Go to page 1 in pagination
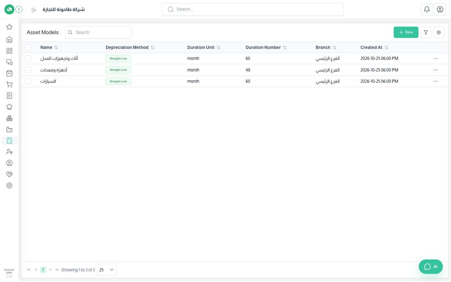The height and width of the screenshot is (282, 451). coord(43,270)
